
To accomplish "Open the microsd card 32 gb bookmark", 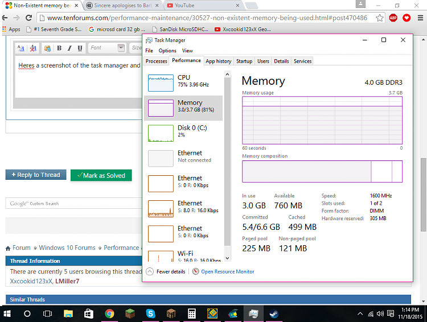I will pyautogui.click(x=117, y=29).
